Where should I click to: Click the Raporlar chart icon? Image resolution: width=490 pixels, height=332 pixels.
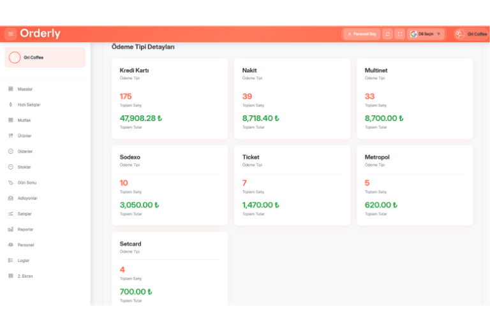pyautogui.click(x=10, y=229)
